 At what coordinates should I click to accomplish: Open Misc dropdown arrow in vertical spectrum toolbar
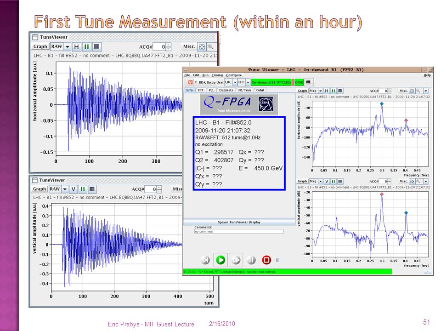point(426,181)
